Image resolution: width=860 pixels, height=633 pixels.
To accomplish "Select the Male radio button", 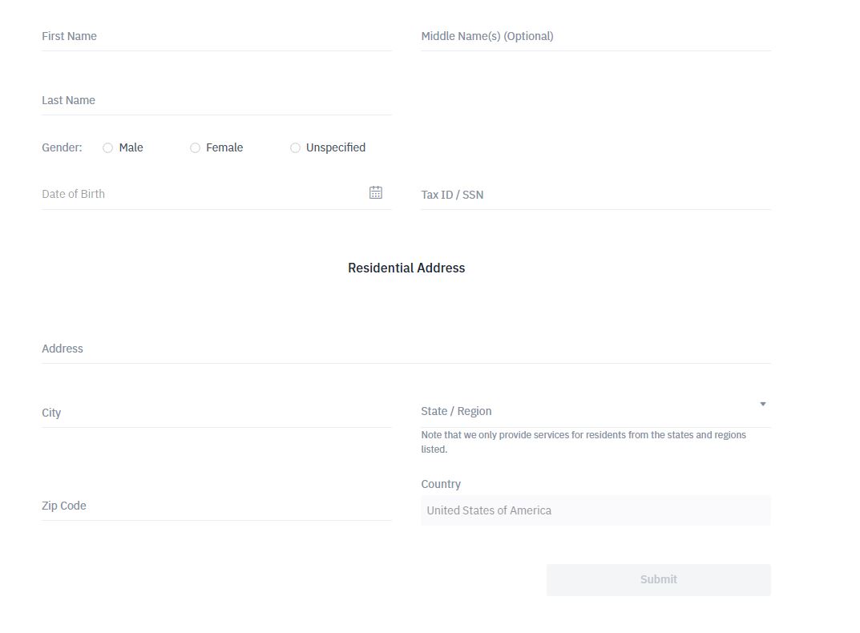I will point(107,147).
